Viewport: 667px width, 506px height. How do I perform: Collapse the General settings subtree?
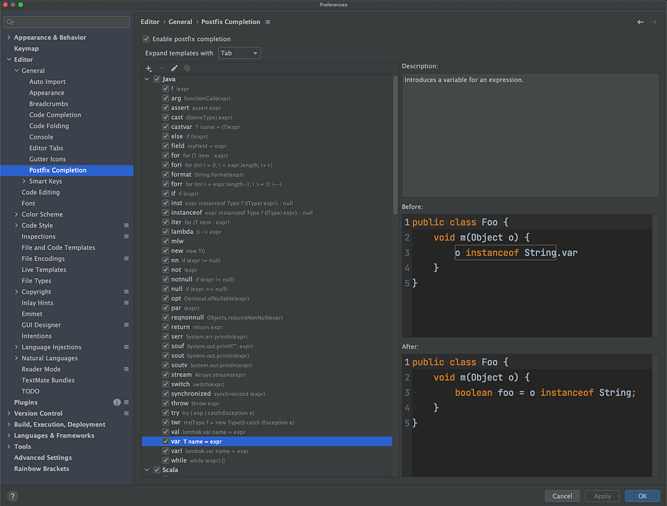[x=16, y=70]
